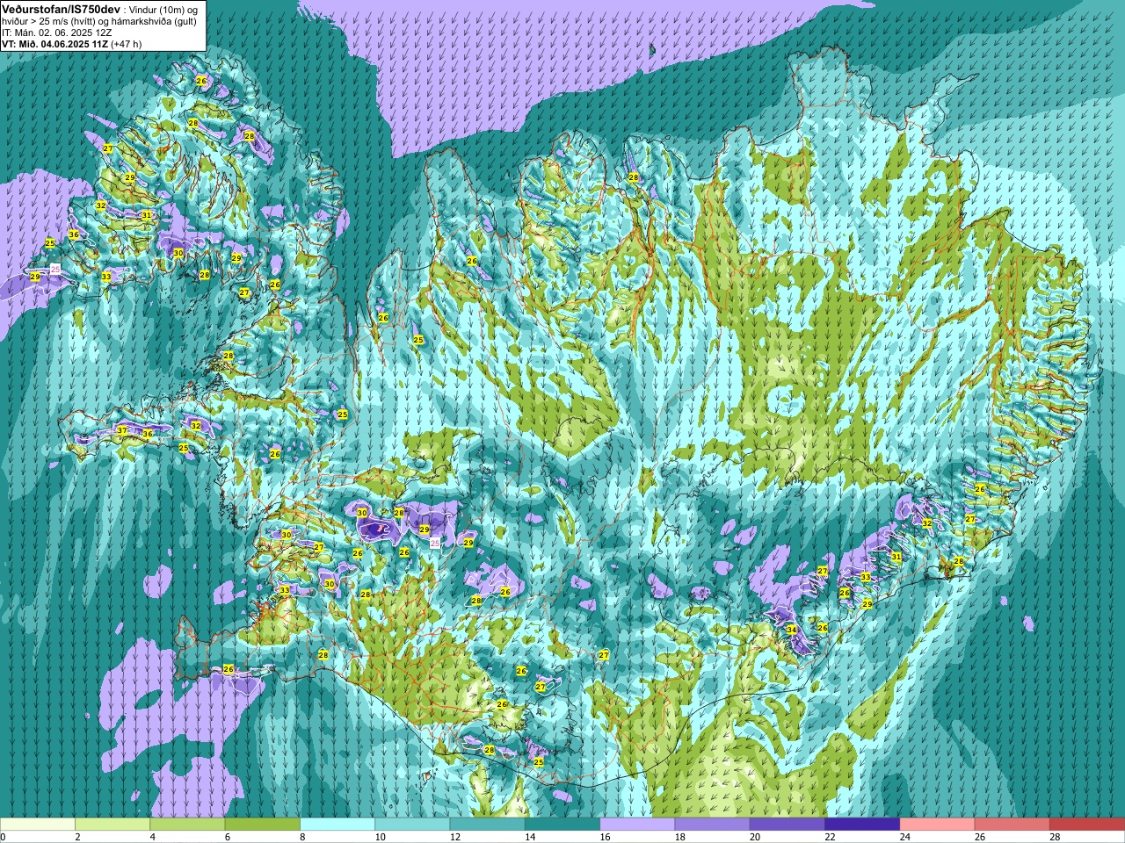Select the yellow gust label 37

tap(122, 430)
